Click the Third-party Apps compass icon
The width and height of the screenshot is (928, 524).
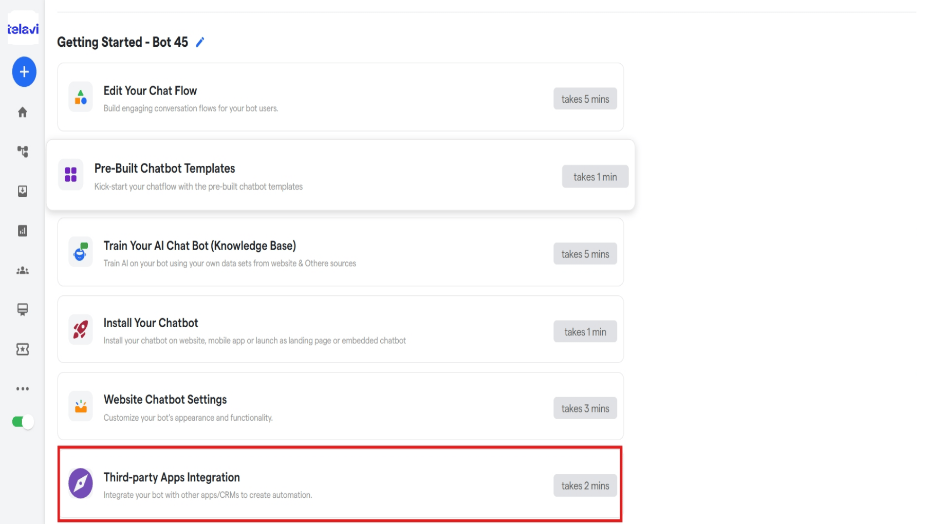click(x=81, y=483)
